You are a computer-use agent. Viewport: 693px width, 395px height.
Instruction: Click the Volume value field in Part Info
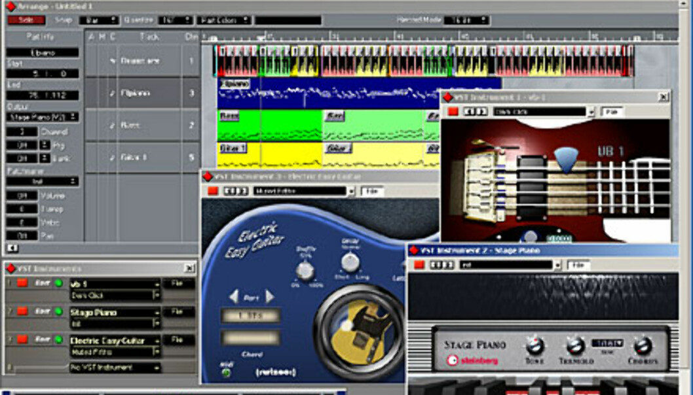tap(22, 196)
